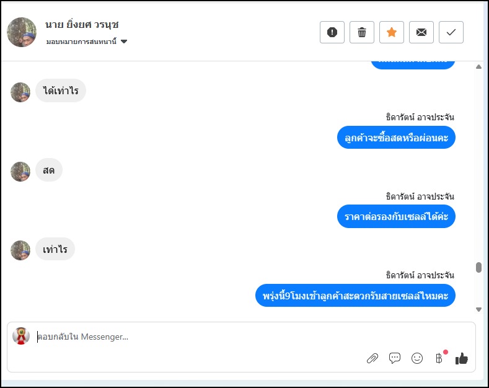Send a thumbs-up like

click(x=462, y=358)
